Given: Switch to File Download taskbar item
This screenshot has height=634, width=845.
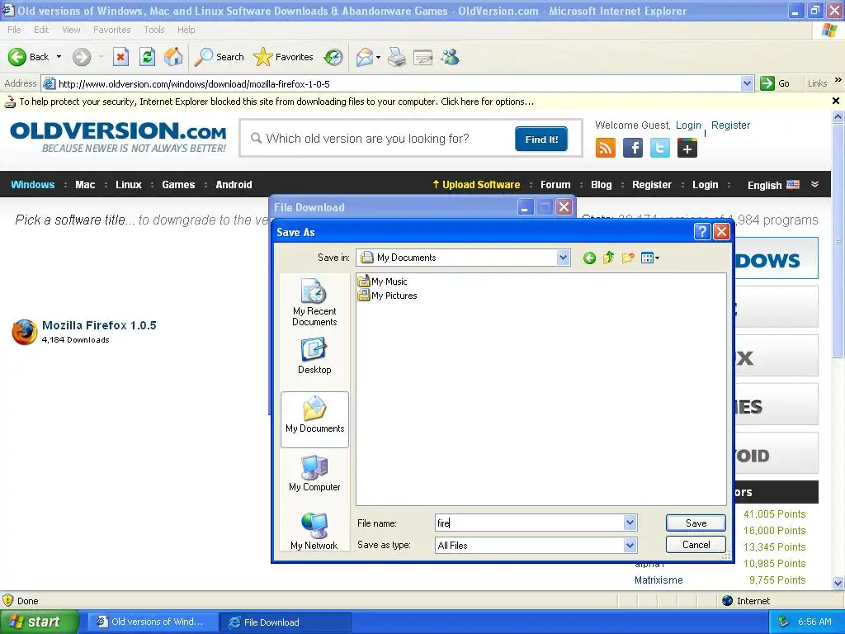Looking at the screenshot, I should click(285, 622).
